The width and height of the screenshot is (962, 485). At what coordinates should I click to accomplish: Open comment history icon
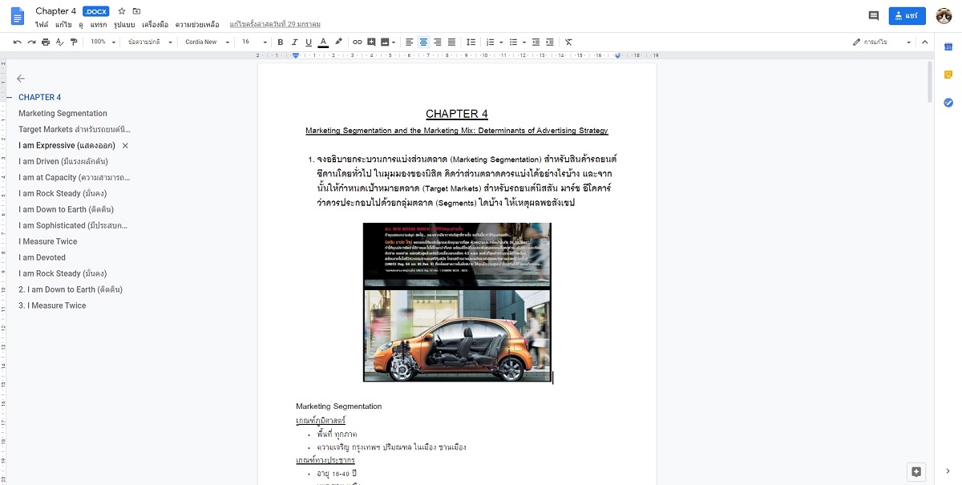(x=874, y=16)
